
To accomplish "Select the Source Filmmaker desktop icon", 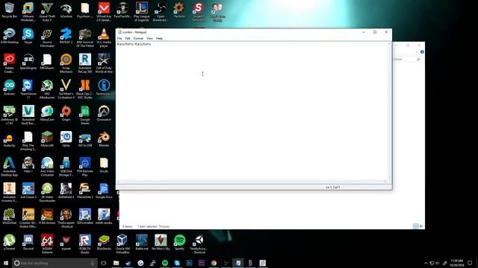I will click(47, 38).
